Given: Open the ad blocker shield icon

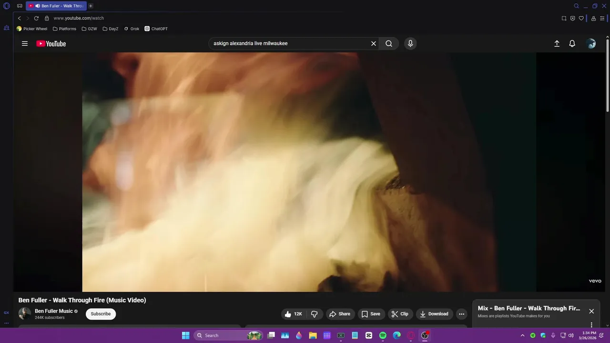Looking at the screenshot, I should click(572, 18).
